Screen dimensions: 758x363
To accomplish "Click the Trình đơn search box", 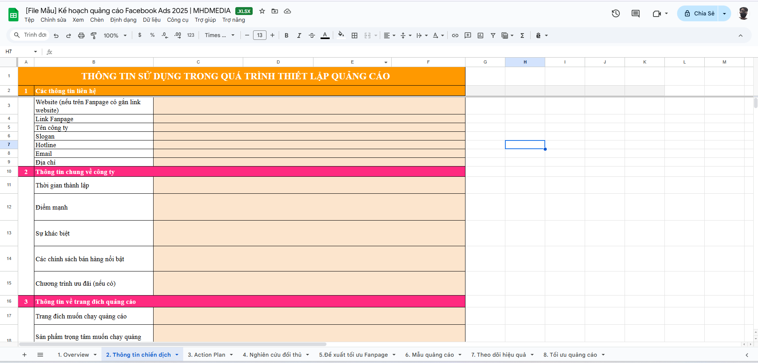I will click(30, 35).
